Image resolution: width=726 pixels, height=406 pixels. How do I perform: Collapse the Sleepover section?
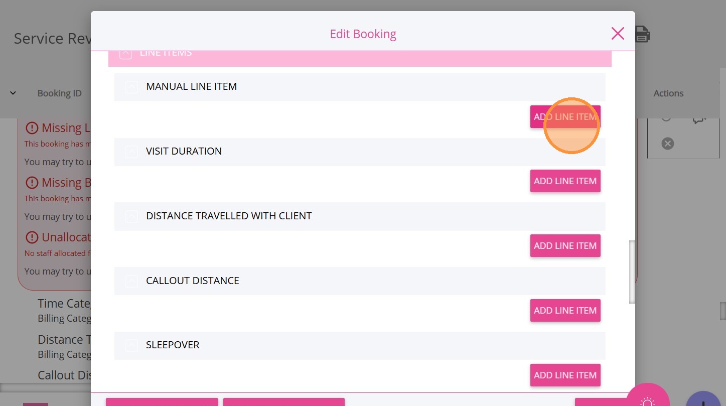[x=131, y=345]
